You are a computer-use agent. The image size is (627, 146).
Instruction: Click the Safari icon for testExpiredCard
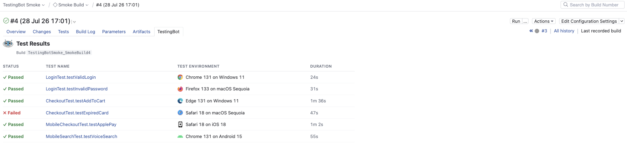(x=180, y=113)
